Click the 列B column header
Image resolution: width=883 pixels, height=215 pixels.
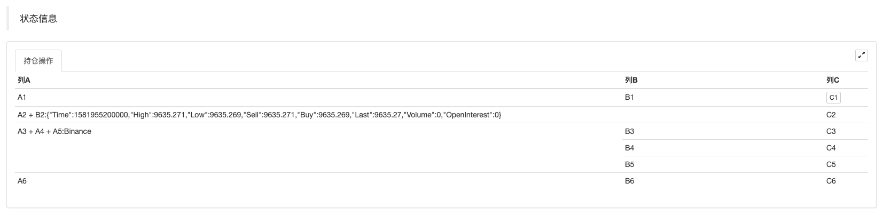click(631, 80)
